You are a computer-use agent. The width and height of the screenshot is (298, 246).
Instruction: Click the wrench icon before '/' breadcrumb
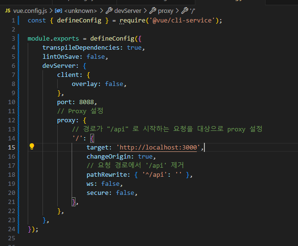tap(185, 11)
